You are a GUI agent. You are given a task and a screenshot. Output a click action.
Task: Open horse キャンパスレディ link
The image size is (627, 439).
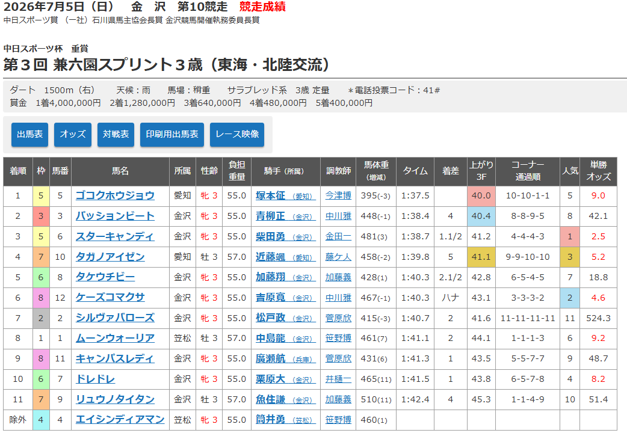[x=115, y=358]
